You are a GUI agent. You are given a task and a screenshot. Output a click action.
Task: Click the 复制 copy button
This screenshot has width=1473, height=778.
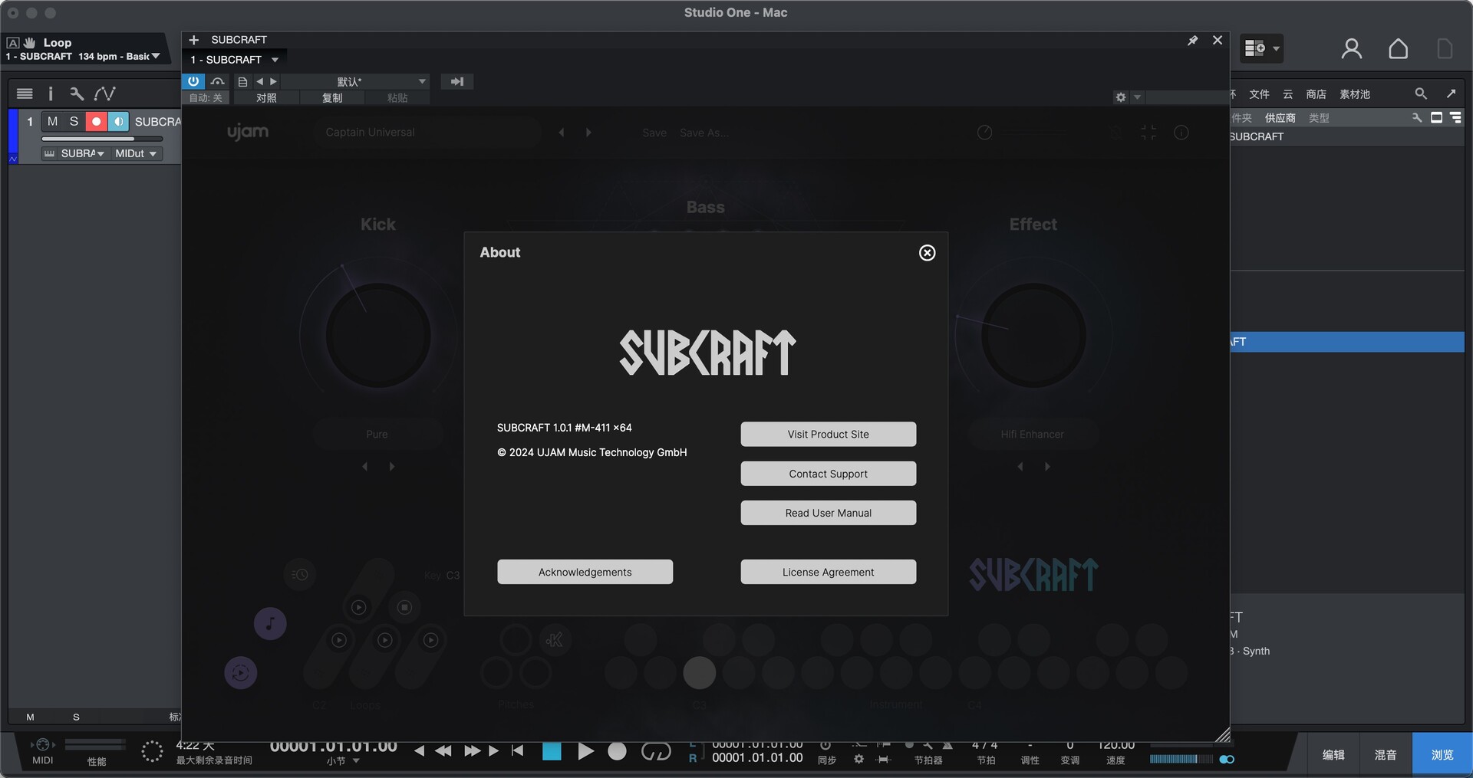coord(332,98)
